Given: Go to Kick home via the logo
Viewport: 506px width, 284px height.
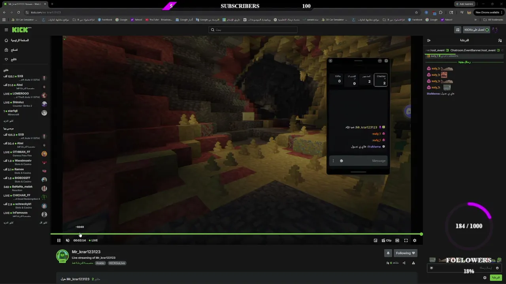Looking at the screenshot, I should [21, 30].
